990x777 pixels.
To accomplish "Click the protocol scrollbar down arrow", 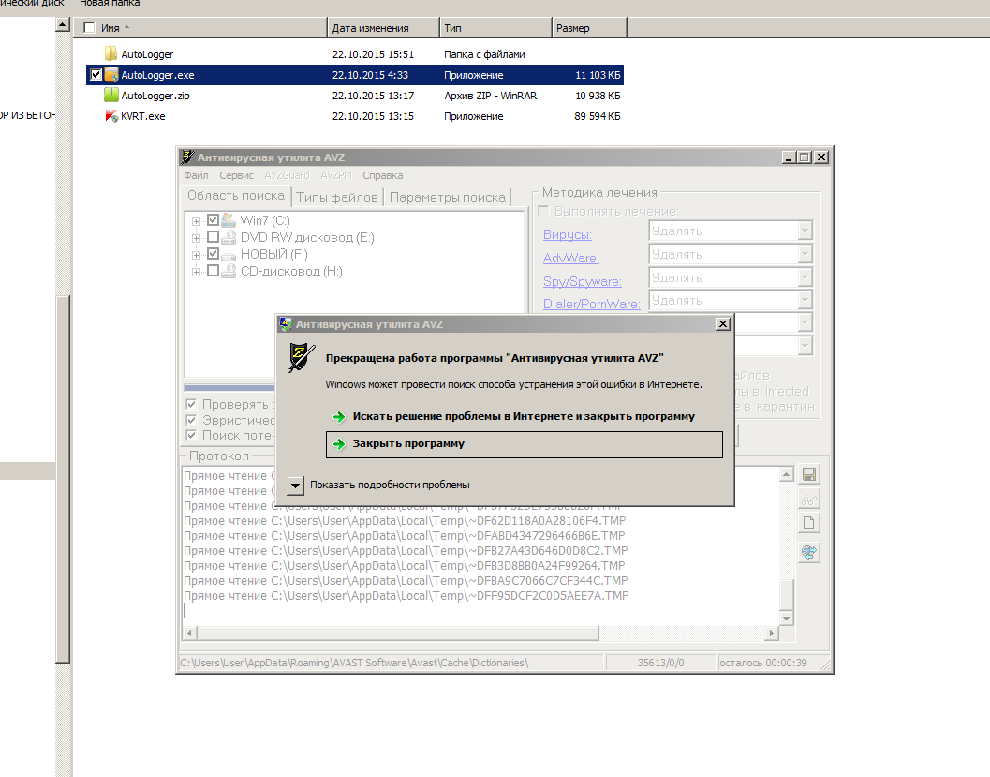I will click(786, 619).
